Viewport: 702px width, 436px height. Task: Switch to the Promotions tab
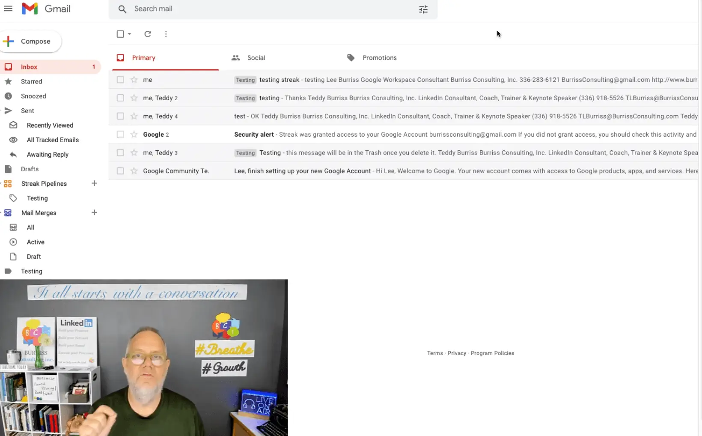(x=379, y=57)
